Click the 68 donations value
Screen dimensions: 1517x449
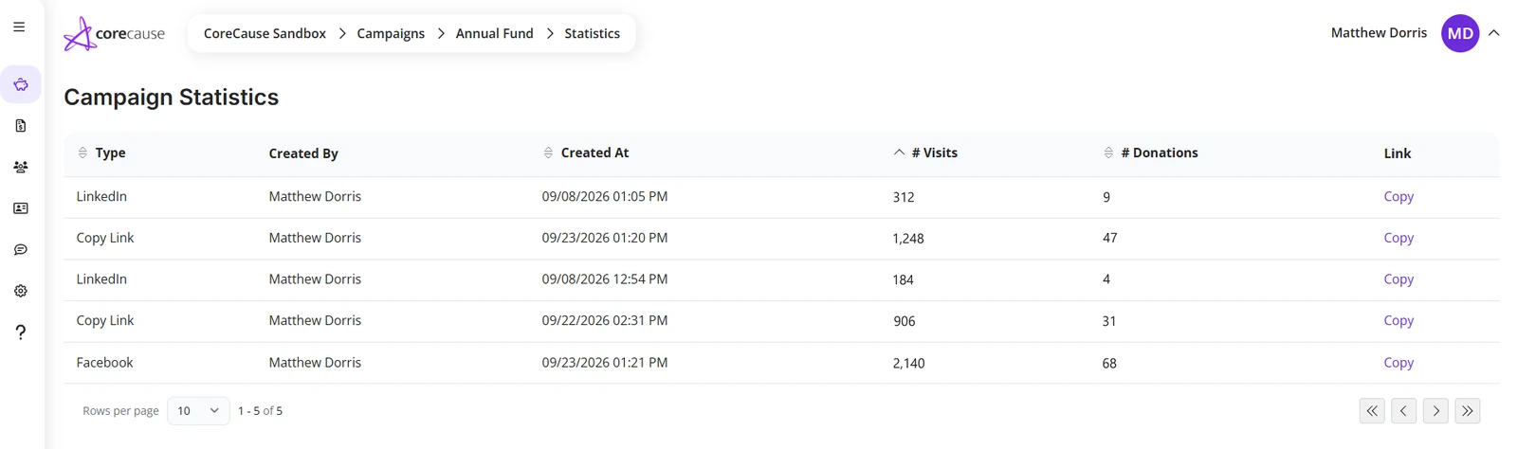point(1109,363)
